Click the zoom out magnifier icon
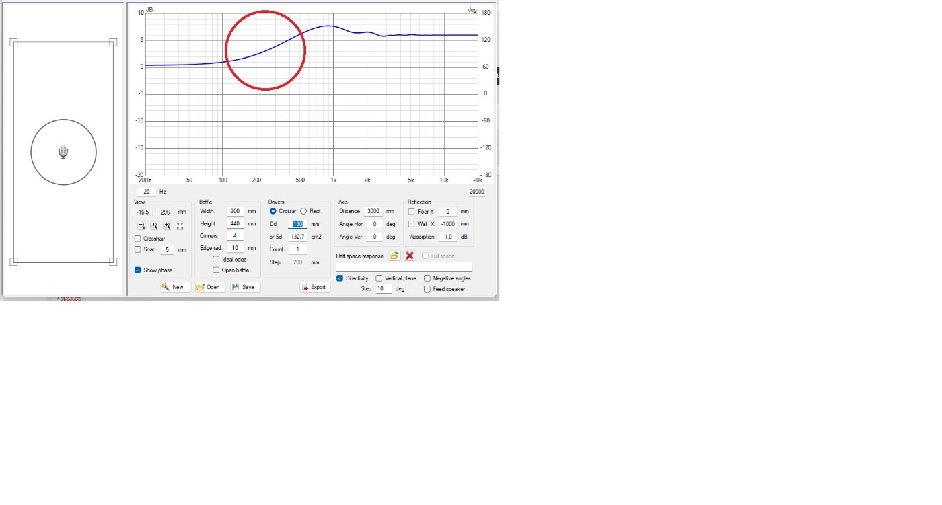Viewport: 942px width, 505px height. click(x=141, y=226)
